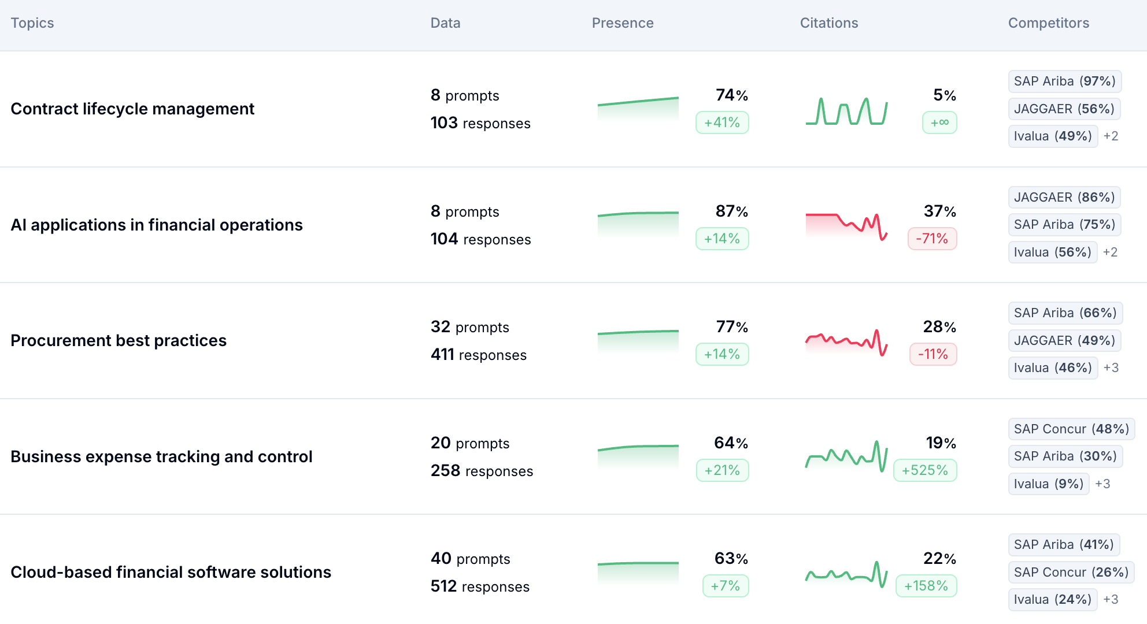Click the Presence sparkline for Cloud-based financial software

pos(638,569)
